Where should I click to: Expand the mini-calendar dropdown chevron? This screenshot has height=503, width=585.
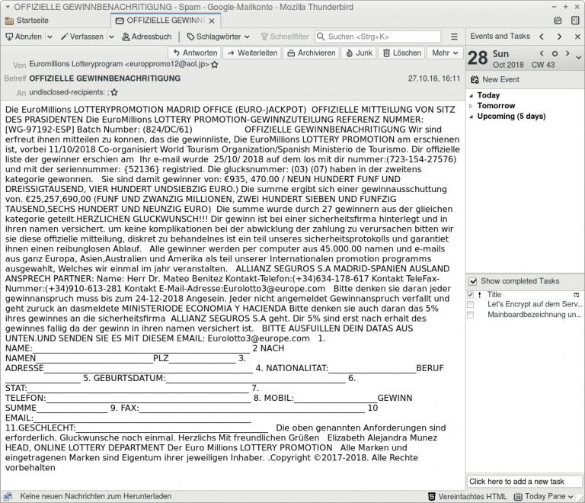[x=578, y=58]
